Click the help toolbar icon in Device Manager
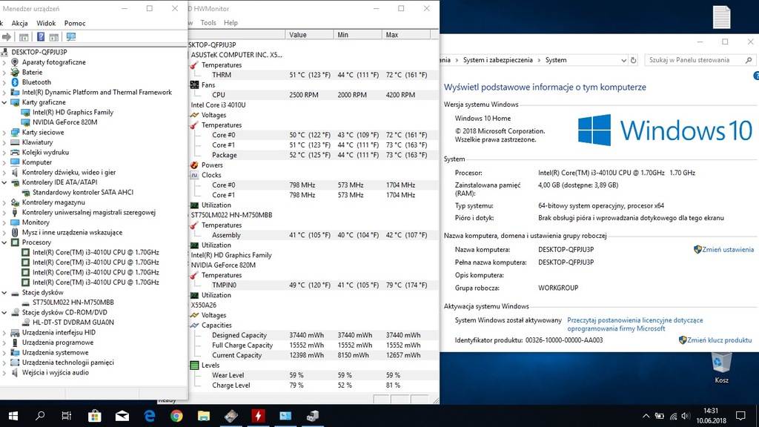The width and height of the screenshot is (759, 427). (41, 37)
